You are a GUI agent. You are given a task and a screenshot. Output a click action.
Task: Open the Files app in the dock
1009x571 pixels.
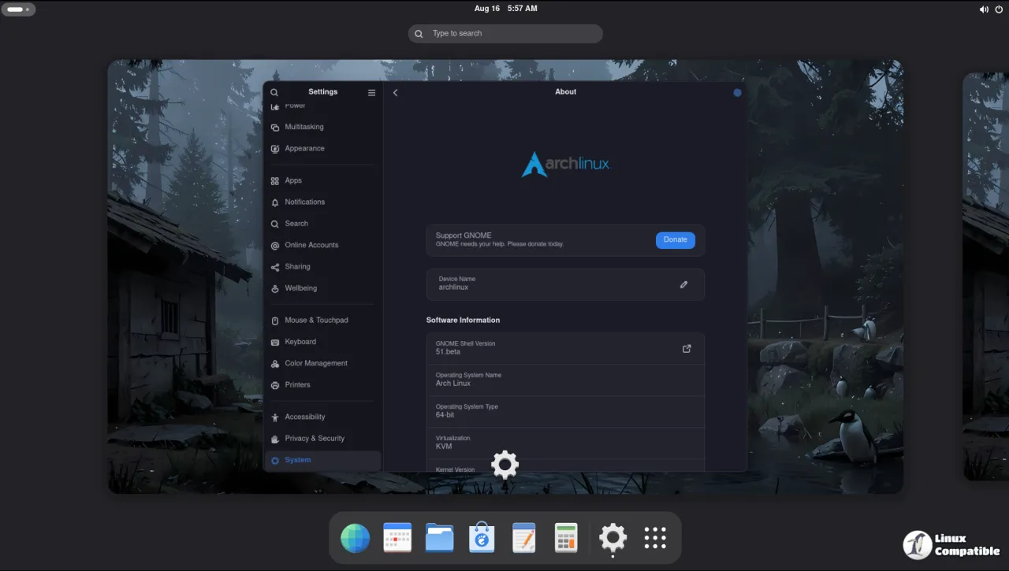point(440,538)
